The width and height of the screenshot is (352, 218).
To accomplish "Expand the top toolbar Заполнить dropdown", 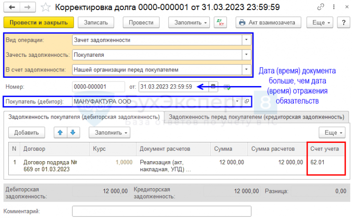I will 189,22.
